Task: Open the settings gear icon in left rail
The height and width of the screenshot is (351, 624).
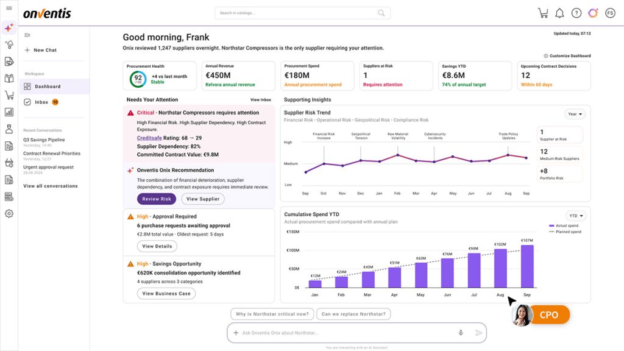Action: [x=9, y=214]
